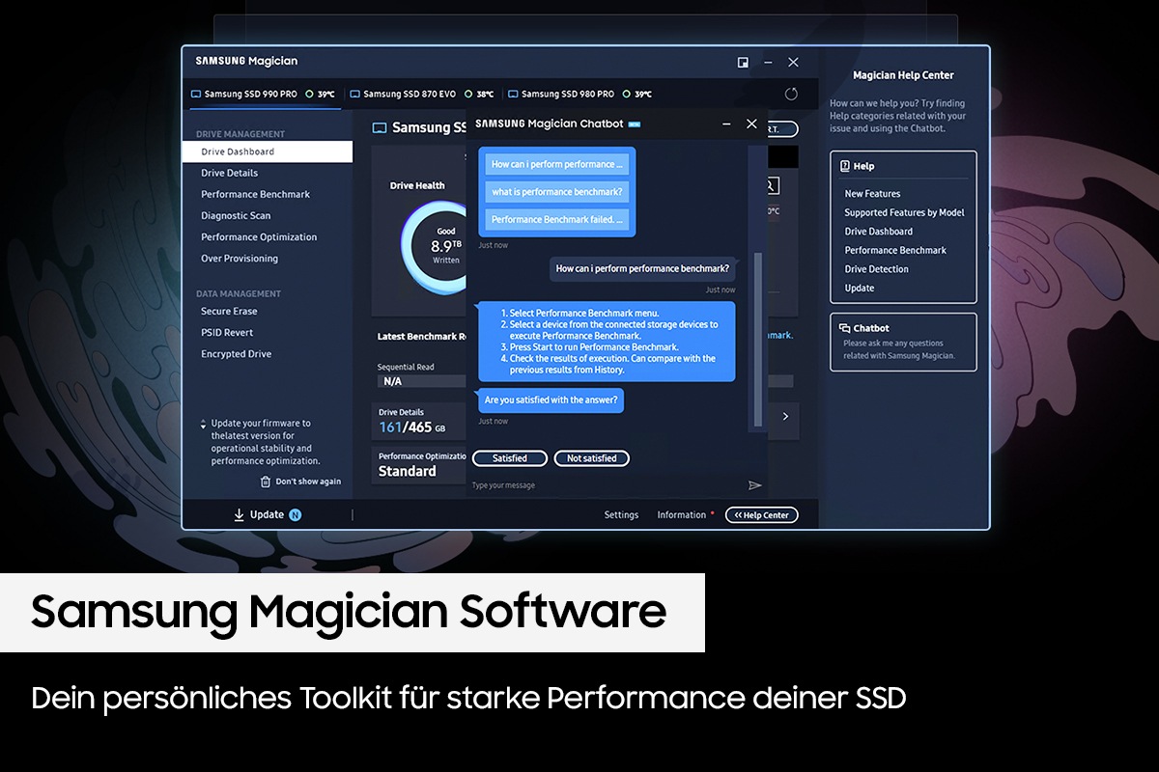Click the Help book icon in Help panel
The width and height of the screenshot is (1159, 772).
[x=846, y=165]
